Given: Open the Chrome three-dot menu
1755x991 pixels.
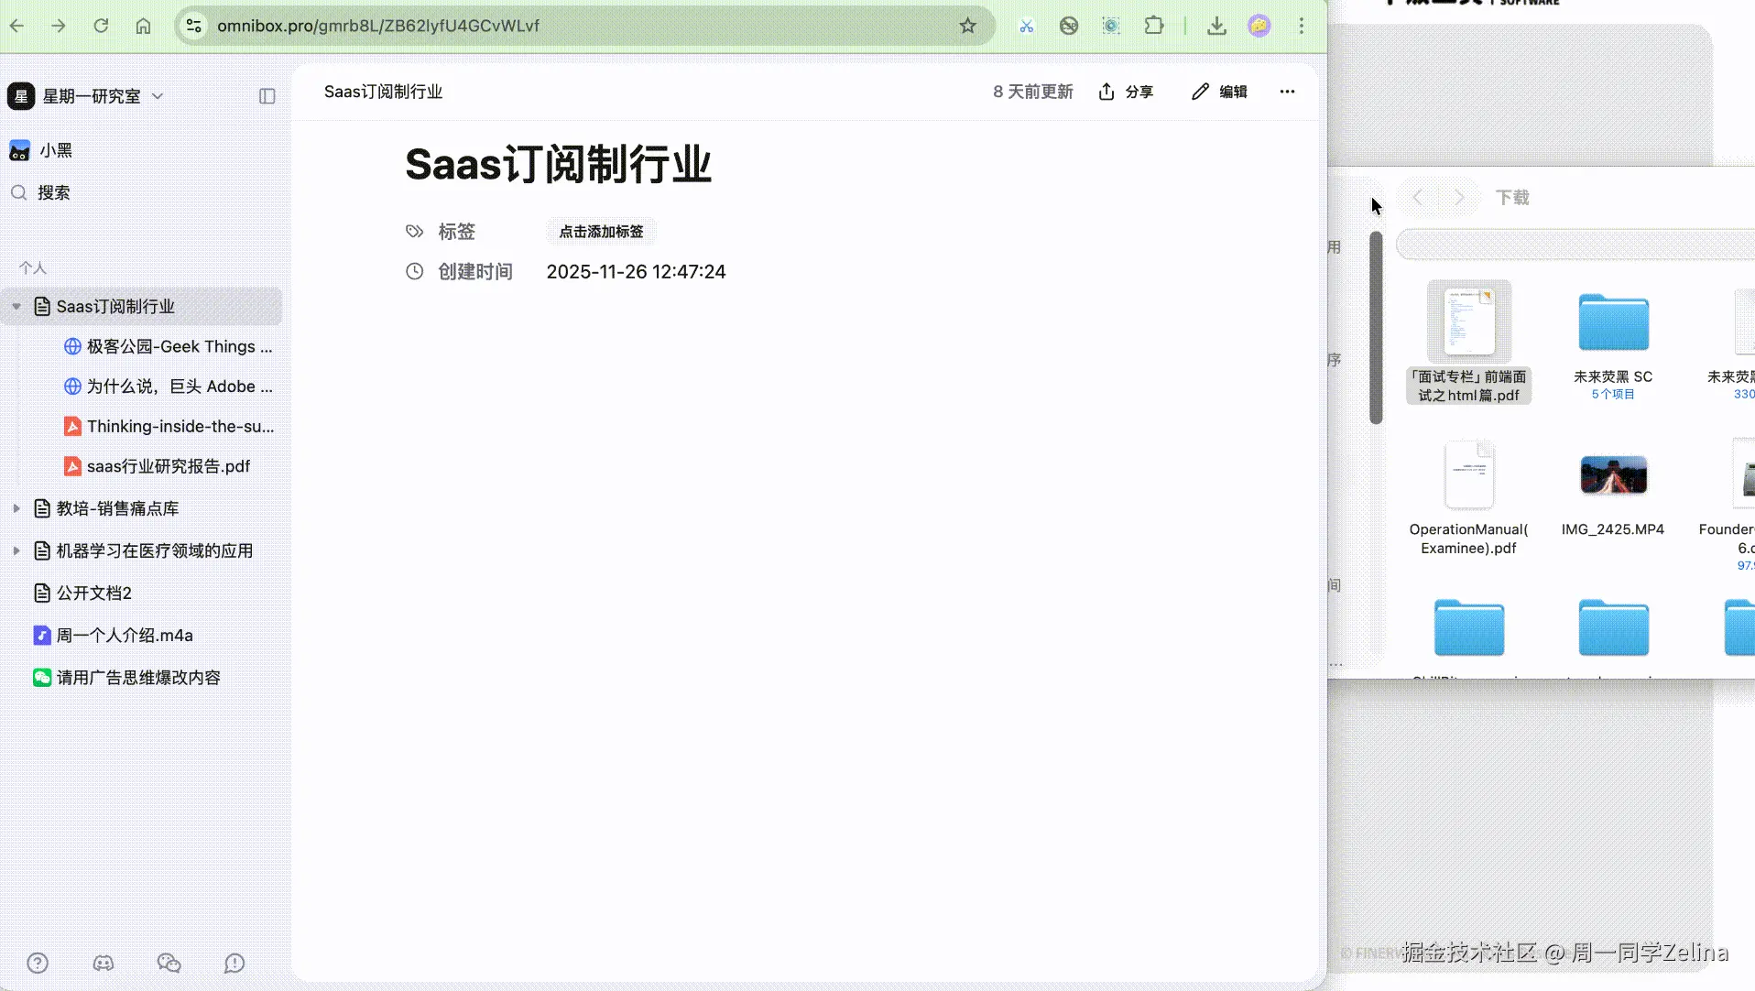Looking at the screenshot, I should click(1301, 26).
